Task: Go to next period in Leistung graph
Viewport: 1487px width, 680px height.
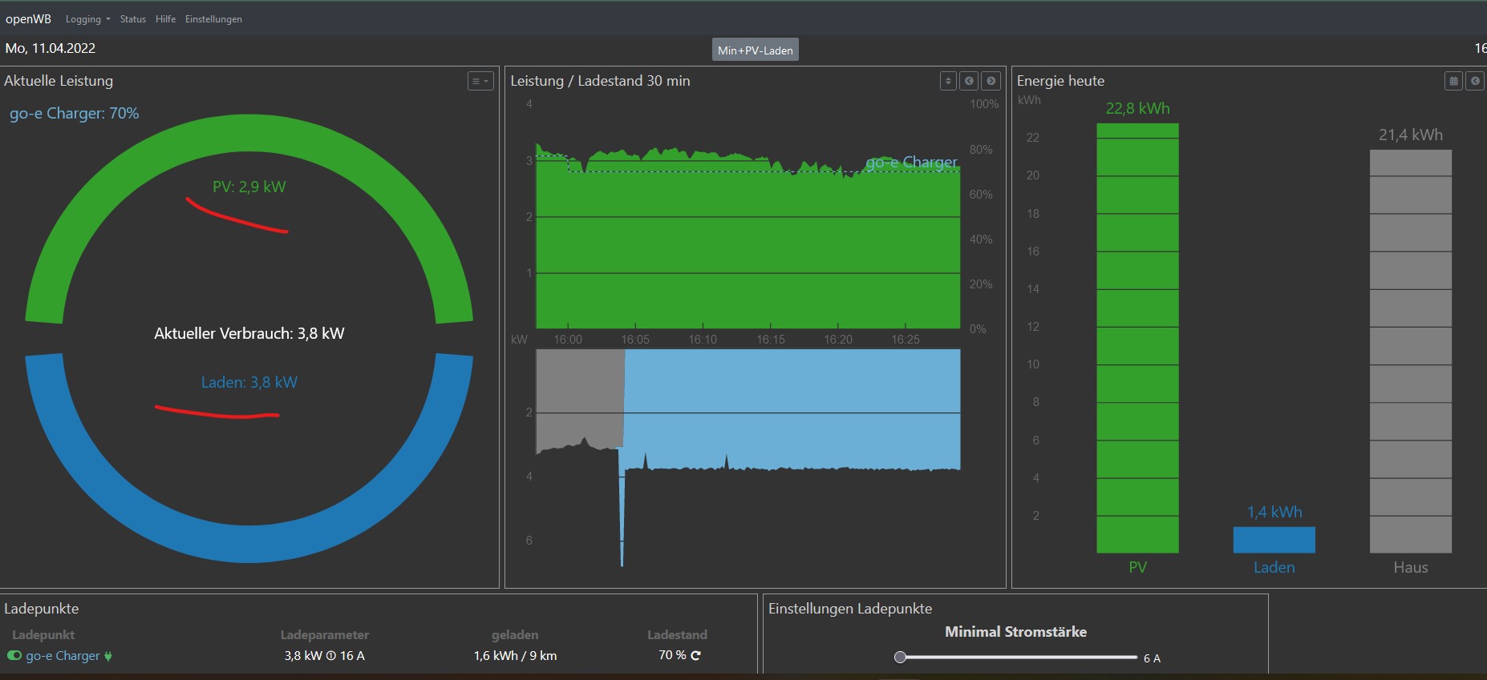Action: click(991, 81)
